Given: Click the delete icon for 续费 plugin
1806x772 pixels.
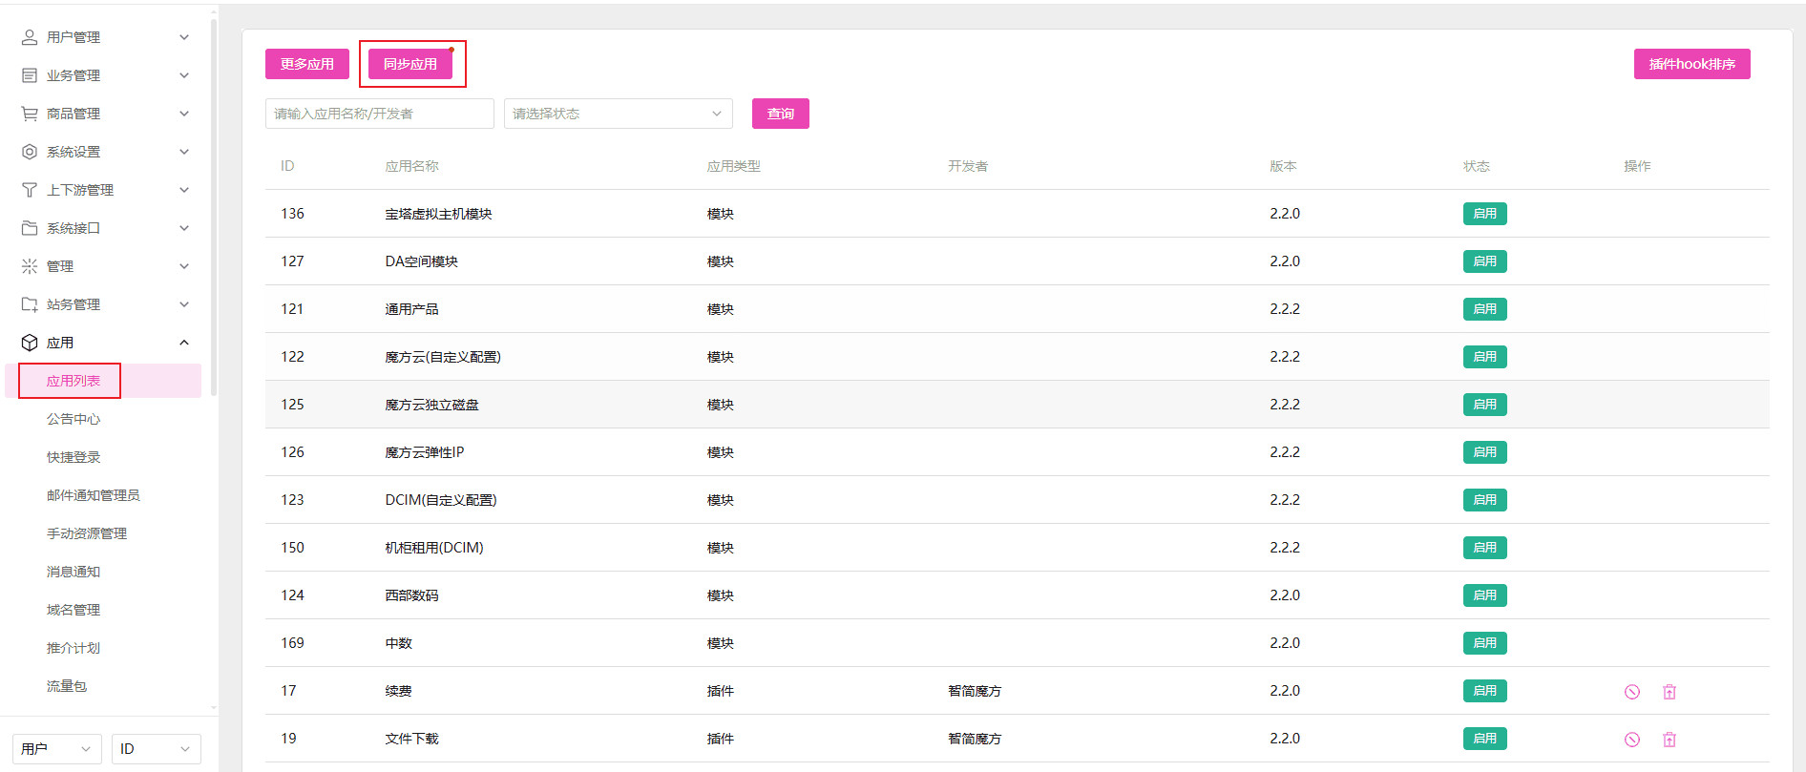Looking at the screenshot, I should coord(1669,692).
